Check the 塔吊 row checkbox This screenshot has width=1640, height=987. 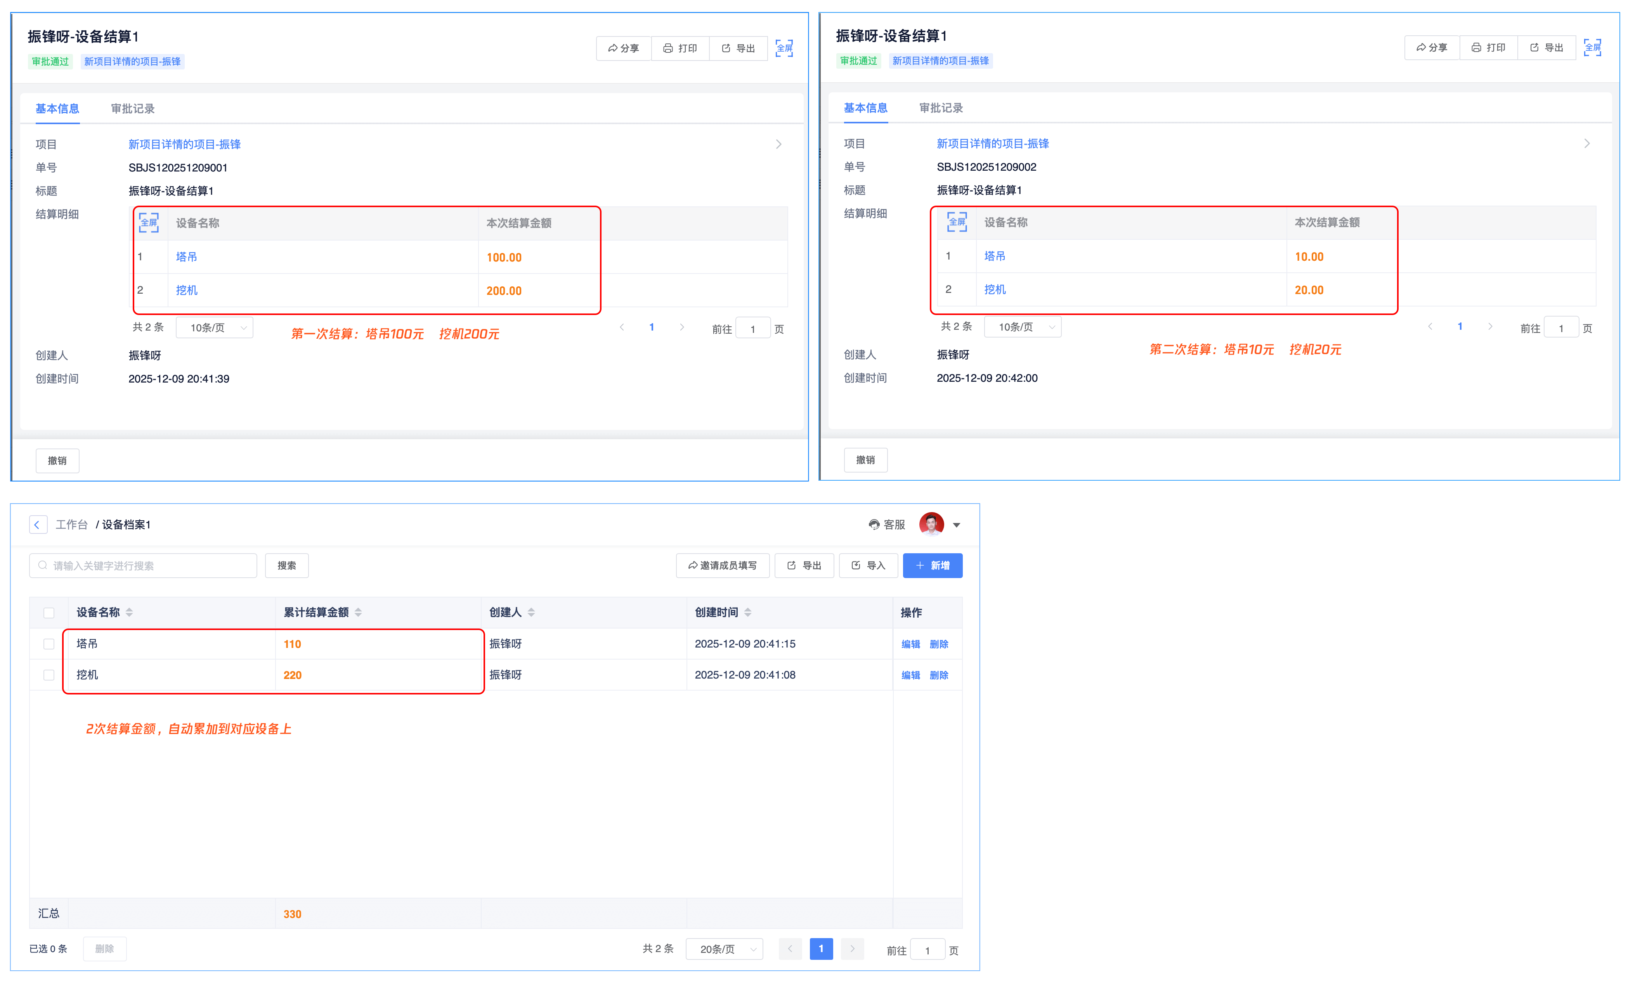(49, 644)
